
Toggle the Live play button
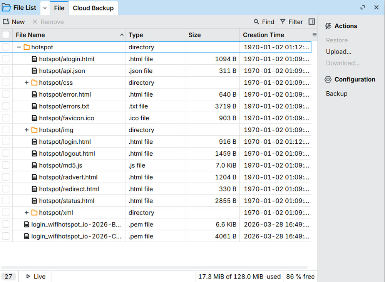28,277
